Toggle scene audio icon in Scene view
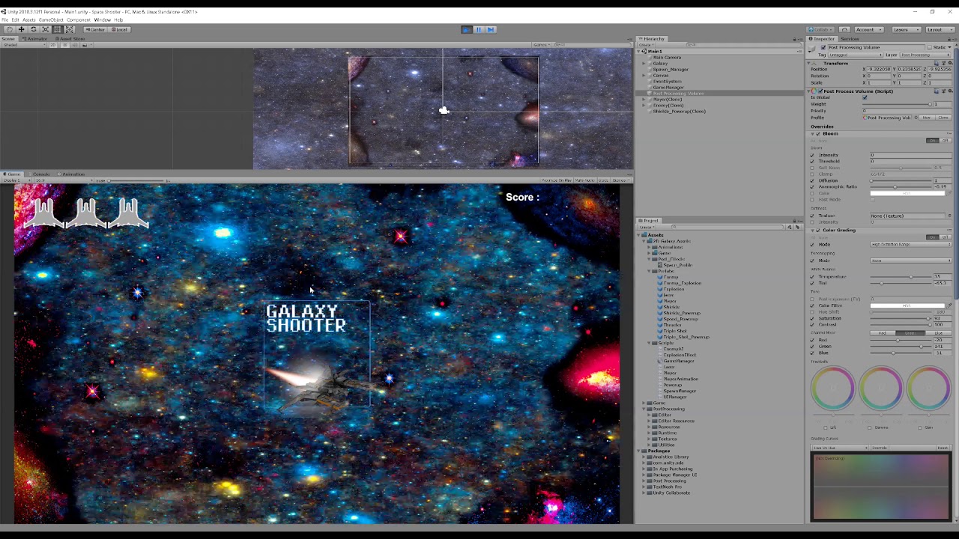Screen dimensions: 959x539 point(74,45)
